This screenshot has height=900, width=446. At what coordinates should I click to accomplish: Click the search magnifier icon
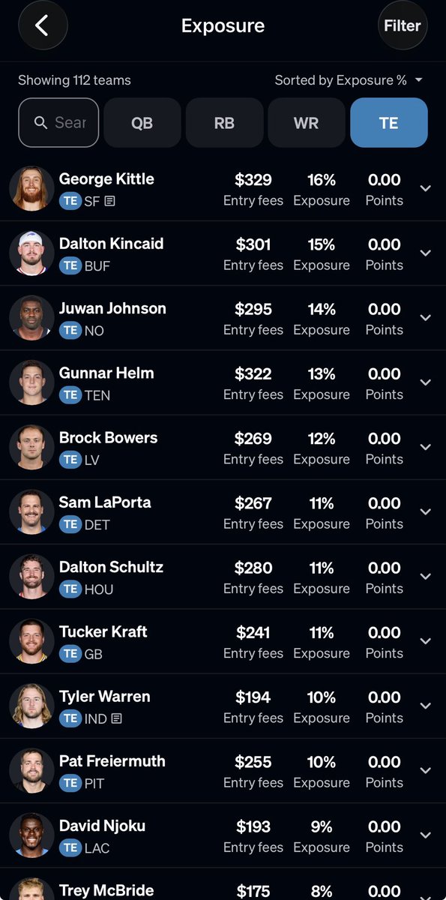(40, 122)
